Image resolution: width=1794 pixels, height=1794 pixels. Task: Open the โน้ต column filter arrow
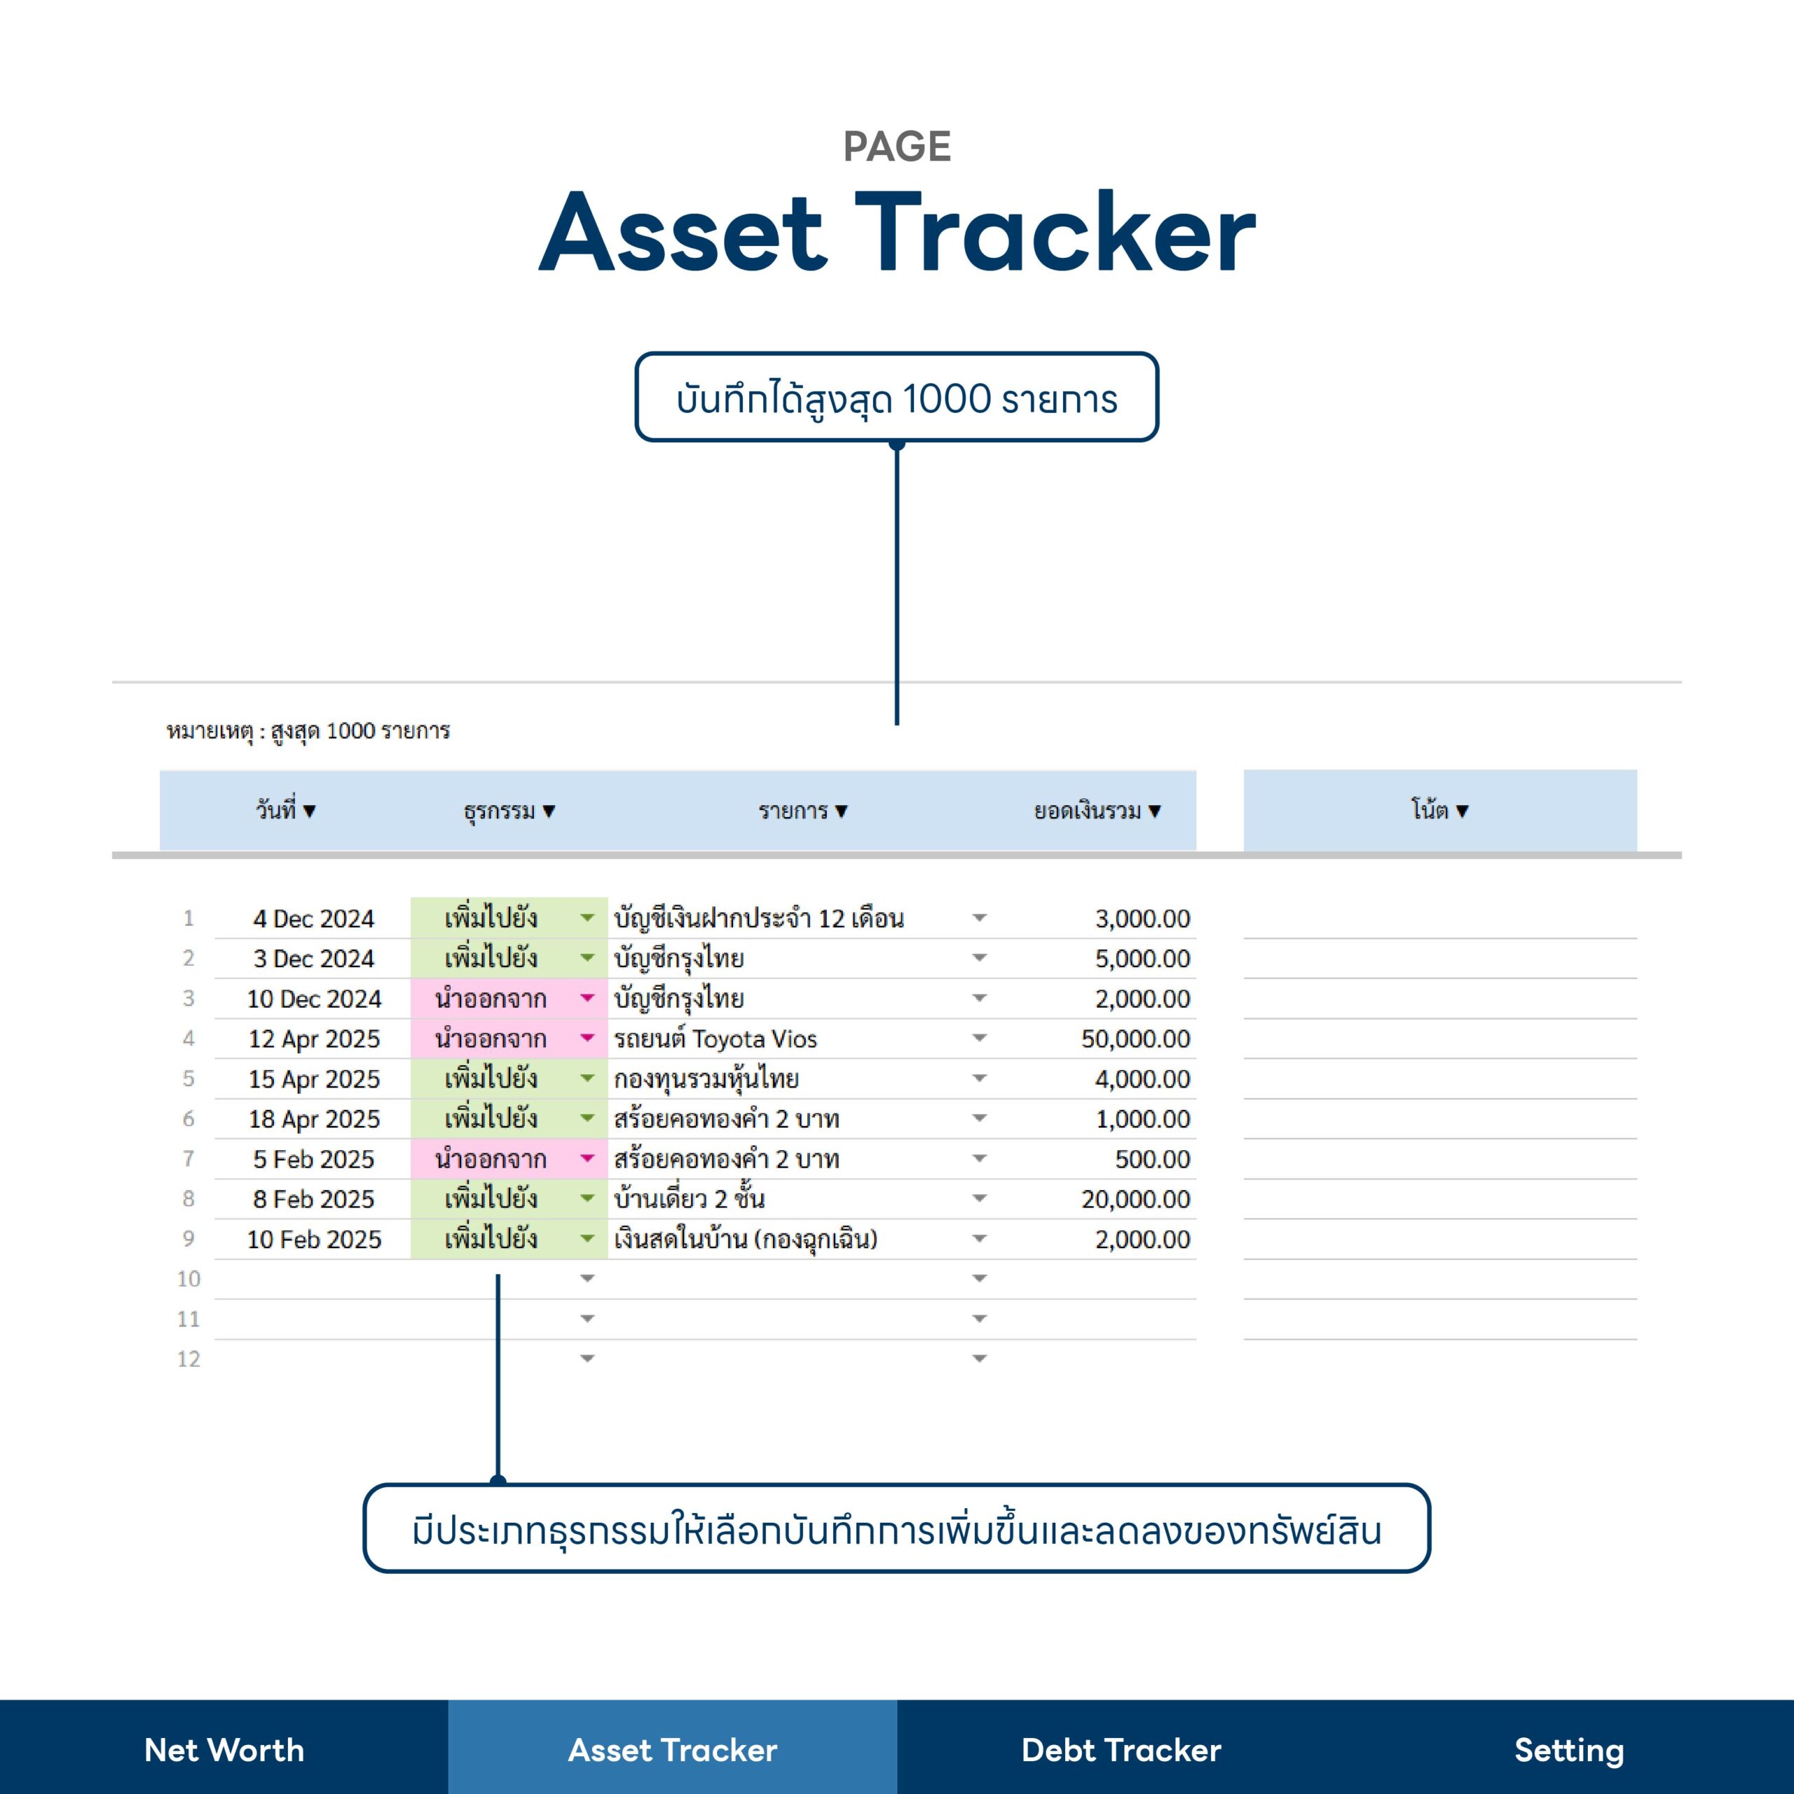click(1463, 811)
